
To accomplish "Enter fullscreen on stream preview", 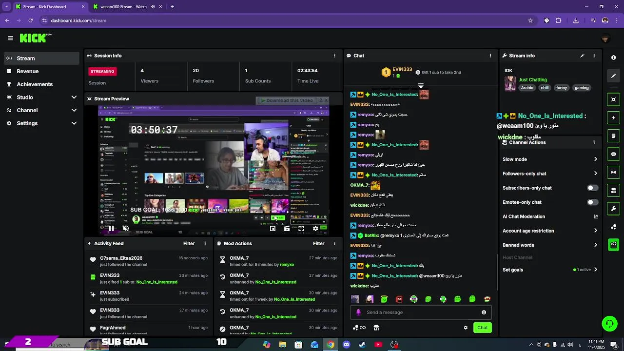I will tap(301, 228).
